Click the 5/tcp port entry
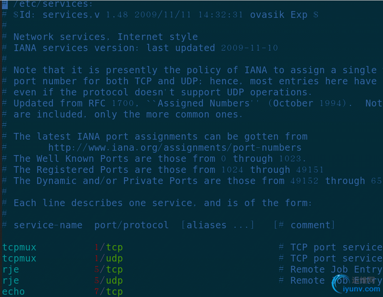 tap(108, 269)
